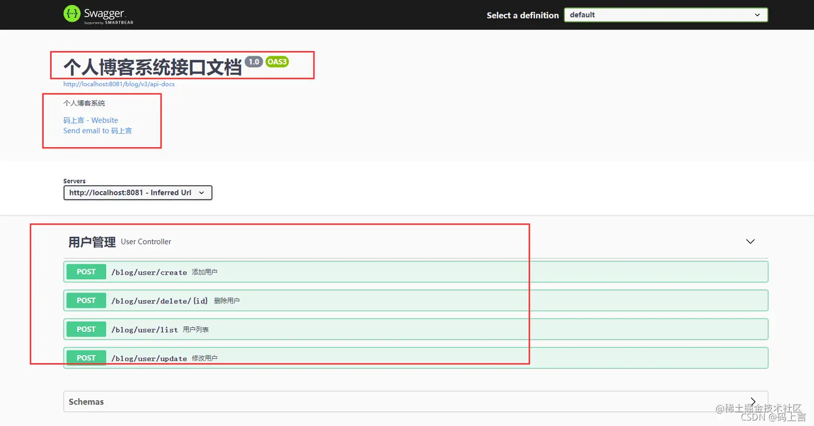Click Send email to 码上言 link
The image size is (814, 426).
pos(97,131)
